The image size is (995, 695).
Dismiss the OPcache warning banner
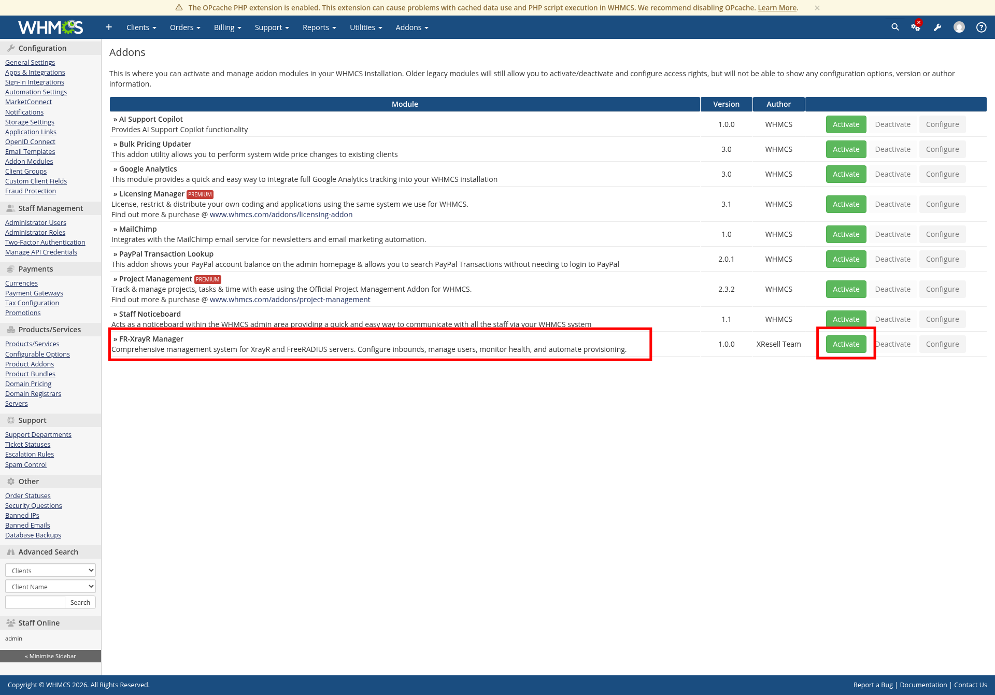[817, 8]
